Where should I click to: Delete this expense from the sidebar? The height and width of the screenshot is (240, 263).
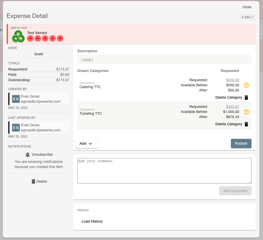coord(40,181)
